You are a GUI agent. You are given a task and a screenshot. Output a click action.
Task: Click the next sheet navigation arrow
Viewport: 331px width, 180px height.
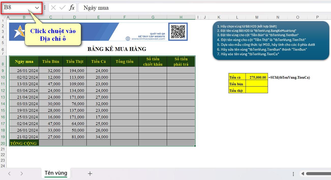click(22, 174)
